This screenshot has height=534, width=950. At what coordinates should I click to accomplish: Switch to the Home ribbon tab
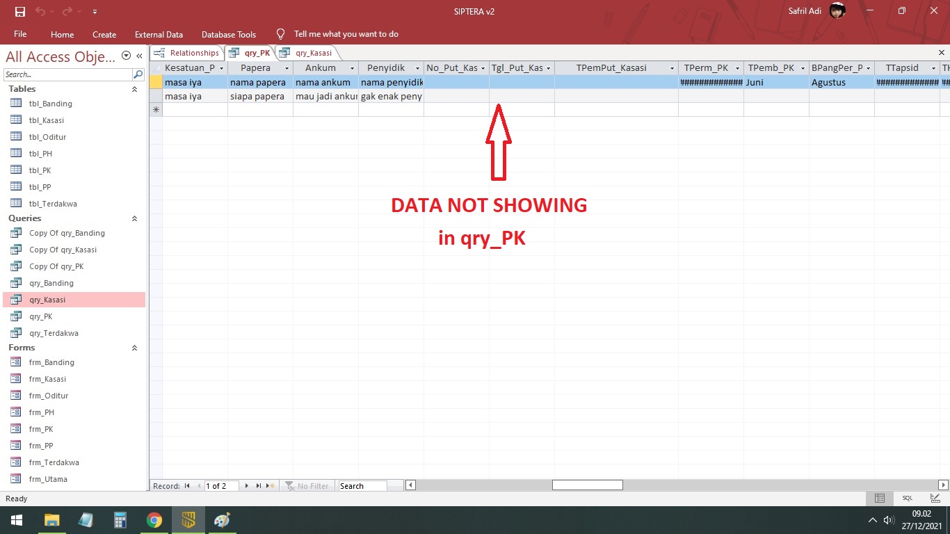(62, 34)
